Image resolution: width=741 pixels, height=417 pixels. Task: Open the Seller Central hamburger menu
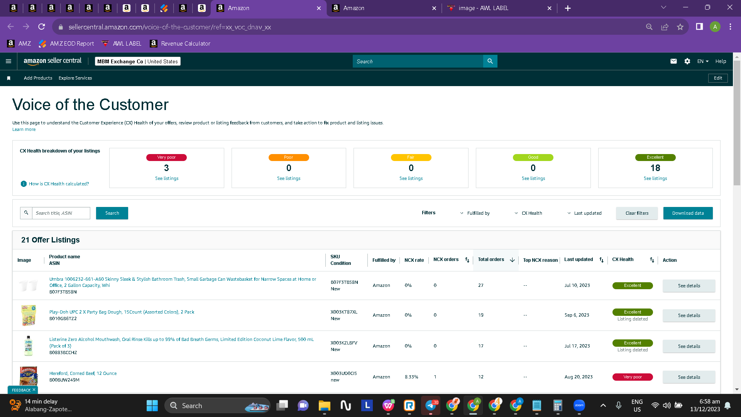(8, 61)
